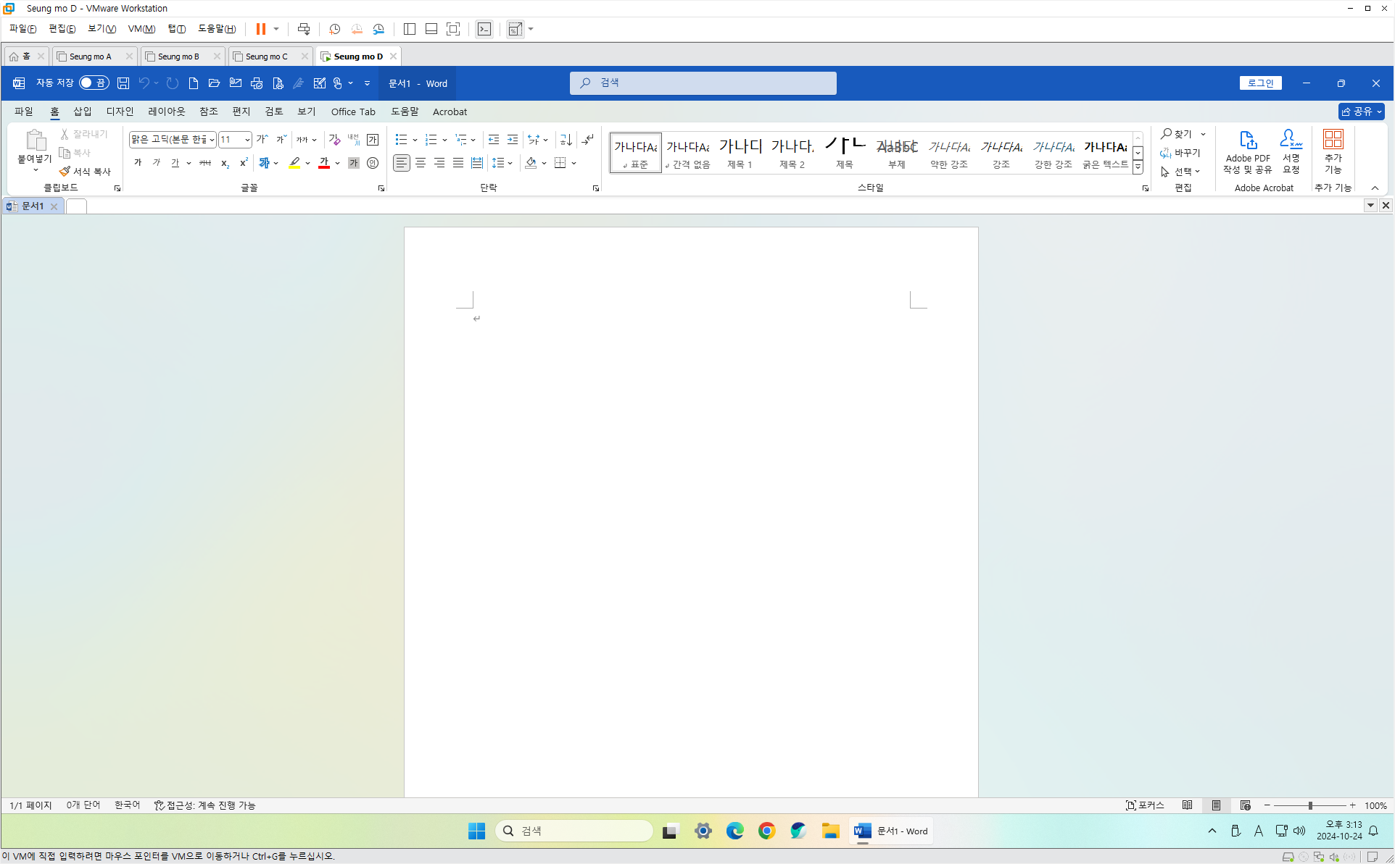Image resolution: width=1395 pixels, height=864 pixels.
Task: Click the text highlight color icon
Action: point(294,163)
